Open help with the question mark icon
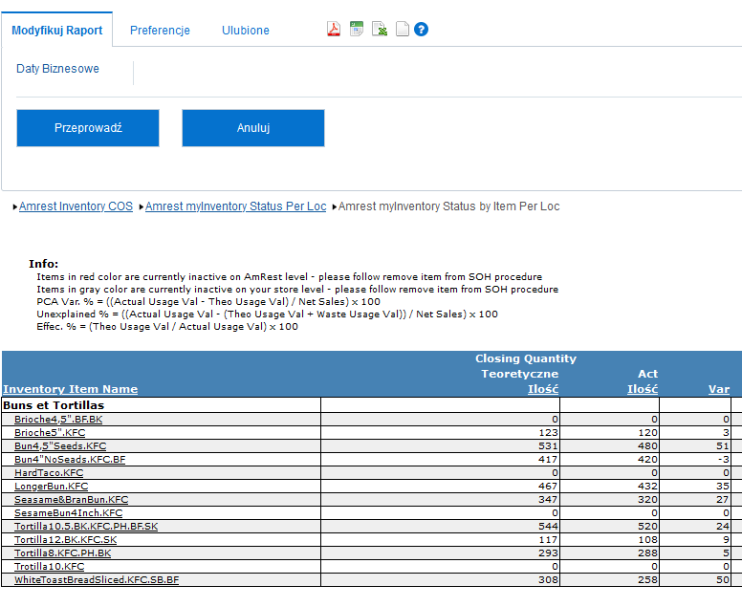Screen dimensions: 742x607 [421, 30]
